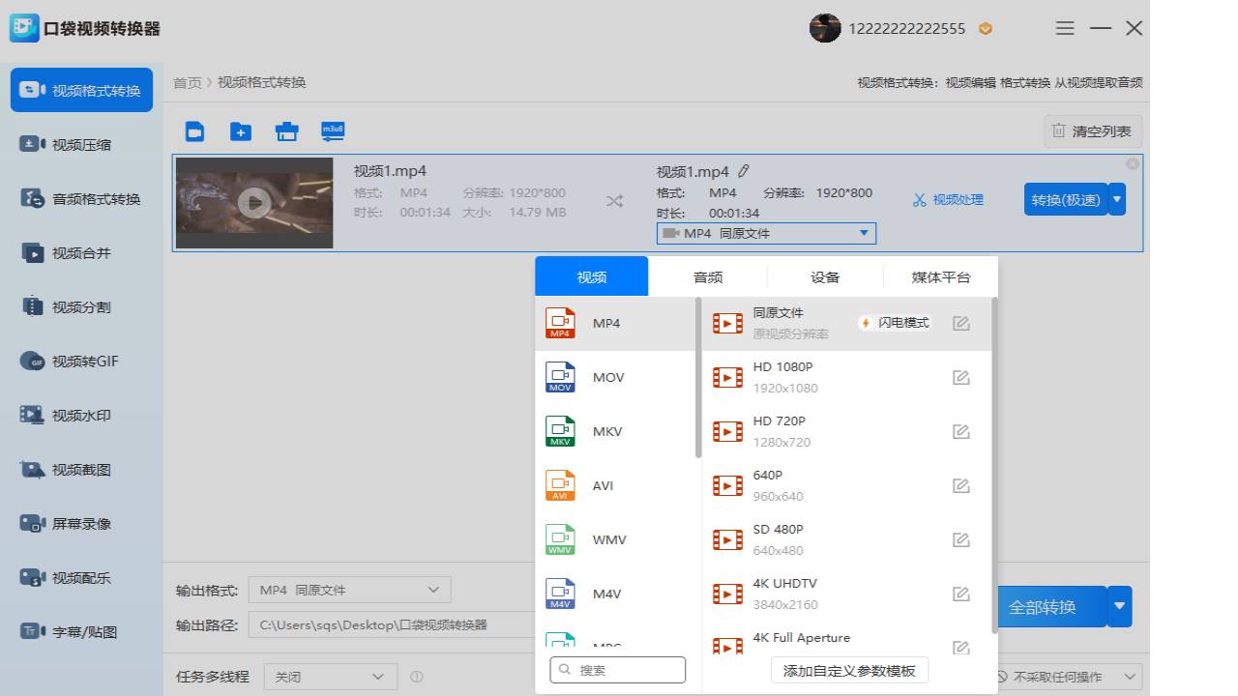Click edit icon beside HD 1080P preset
The image size is (1238, 696).
coord(960,377)
